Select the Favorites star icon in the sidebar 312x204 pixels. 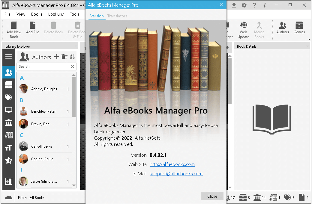(9, 160)
